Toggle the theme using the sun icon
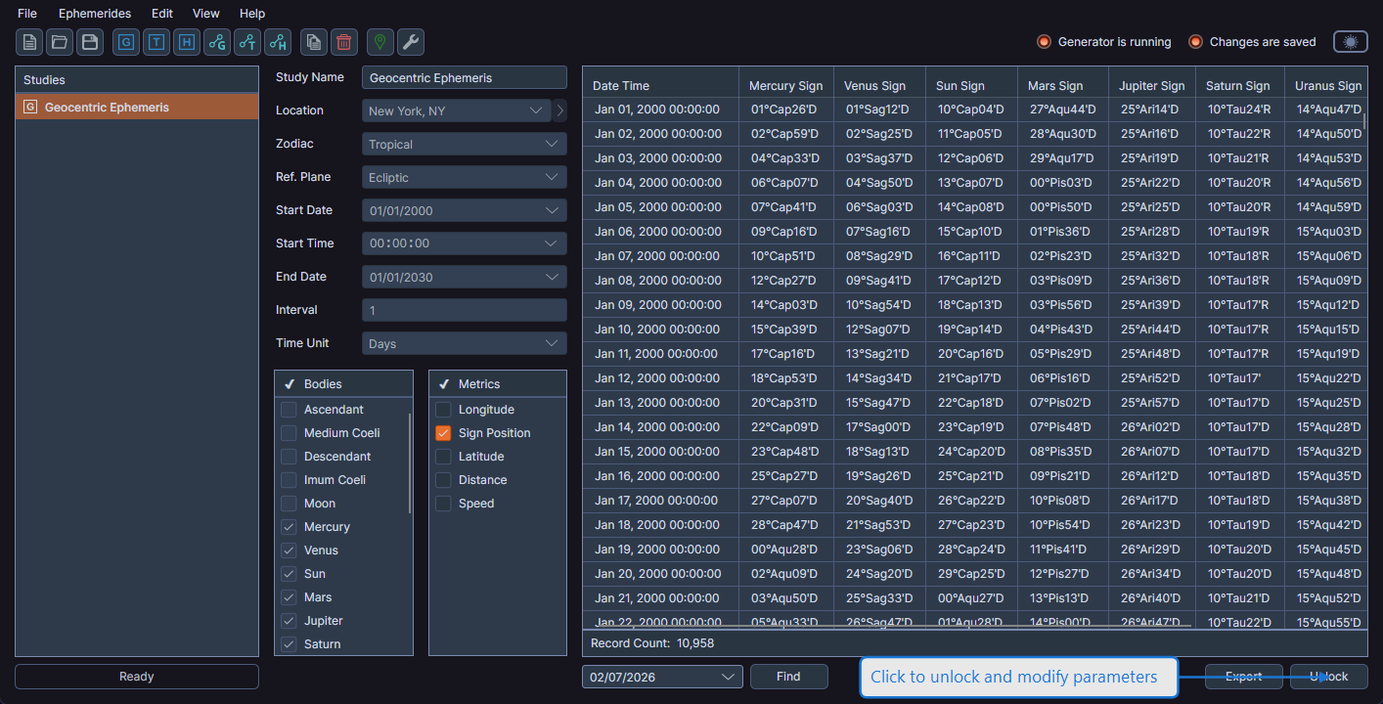 coord(1350,41)
